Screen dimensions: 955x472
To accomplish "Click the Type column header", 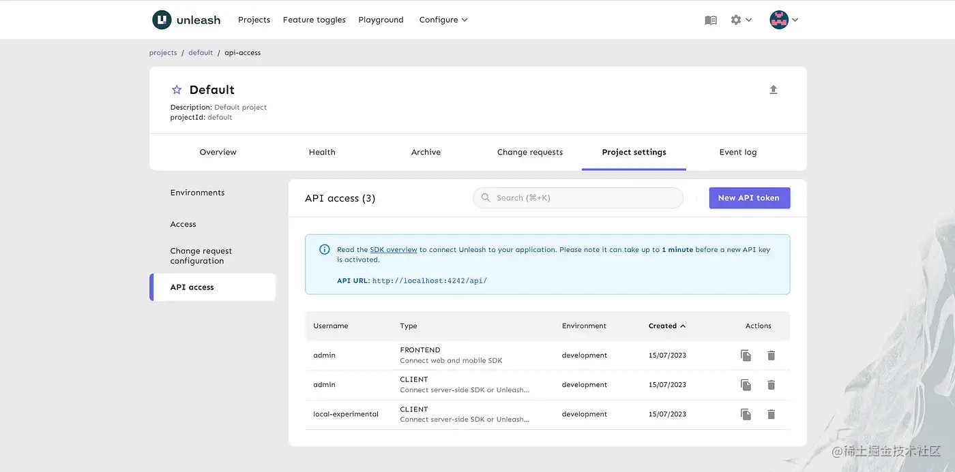I will [x=408, y=326].
